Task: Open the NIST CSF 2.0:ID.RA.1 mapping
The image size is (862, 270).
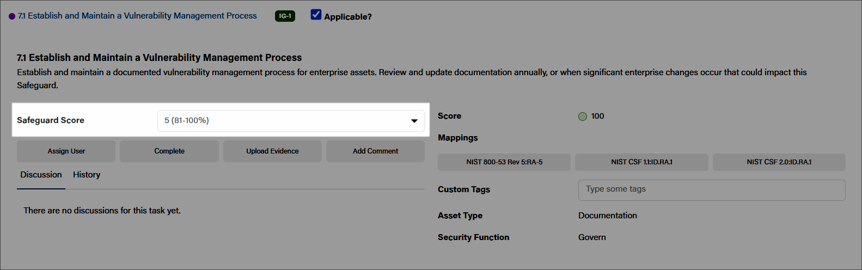Action: [x=779, y=162]
